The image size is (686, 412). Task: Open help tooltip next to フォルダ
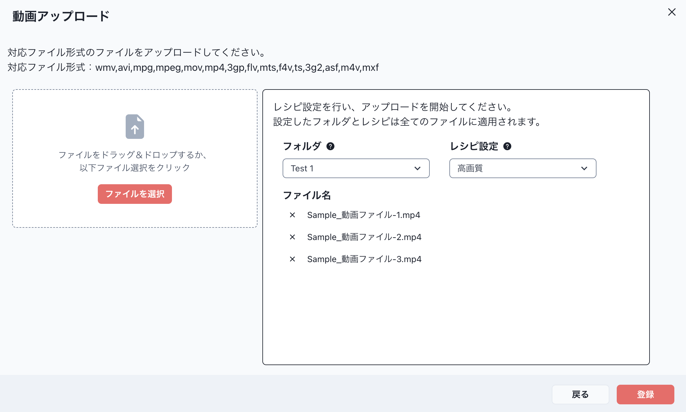[x=330, y=146]
